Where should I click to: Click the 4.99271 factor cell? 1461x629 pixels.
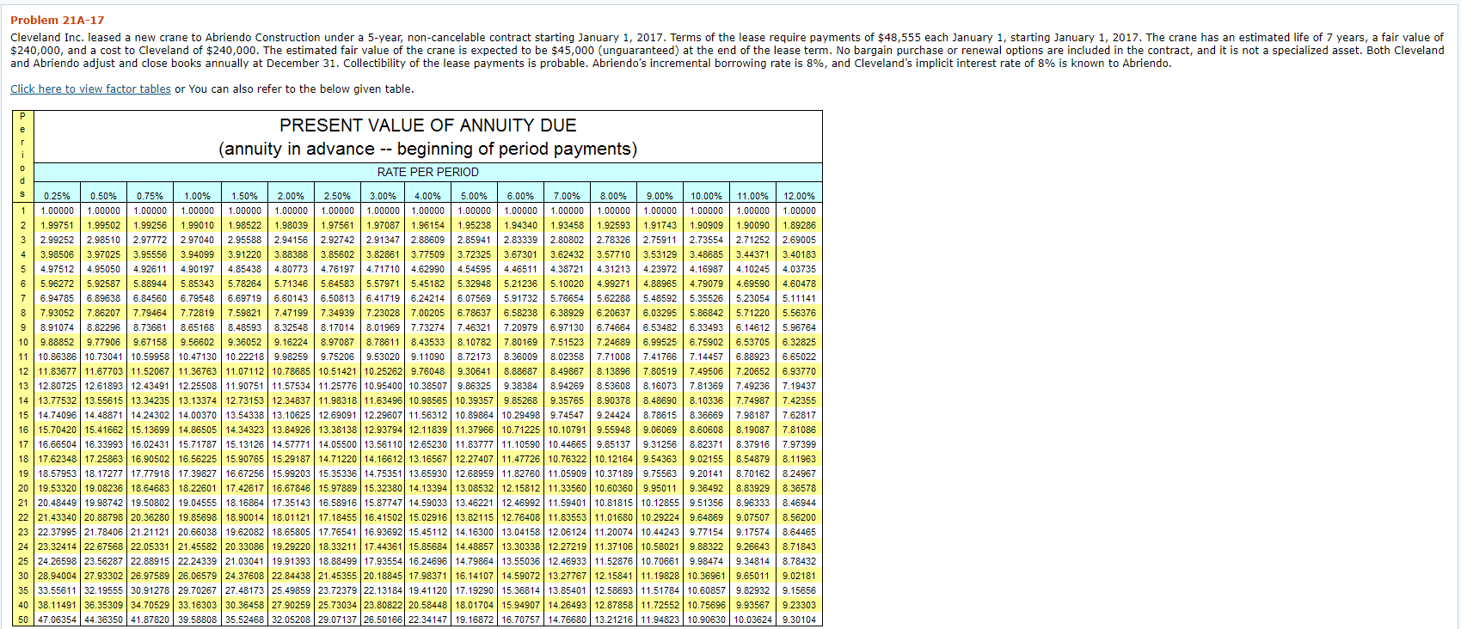point(614,284)
